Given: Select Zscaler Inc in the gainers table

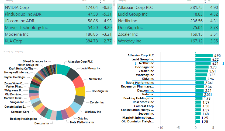Looking at the screenshot, I should pyautogui.click(x=128, y=34).
